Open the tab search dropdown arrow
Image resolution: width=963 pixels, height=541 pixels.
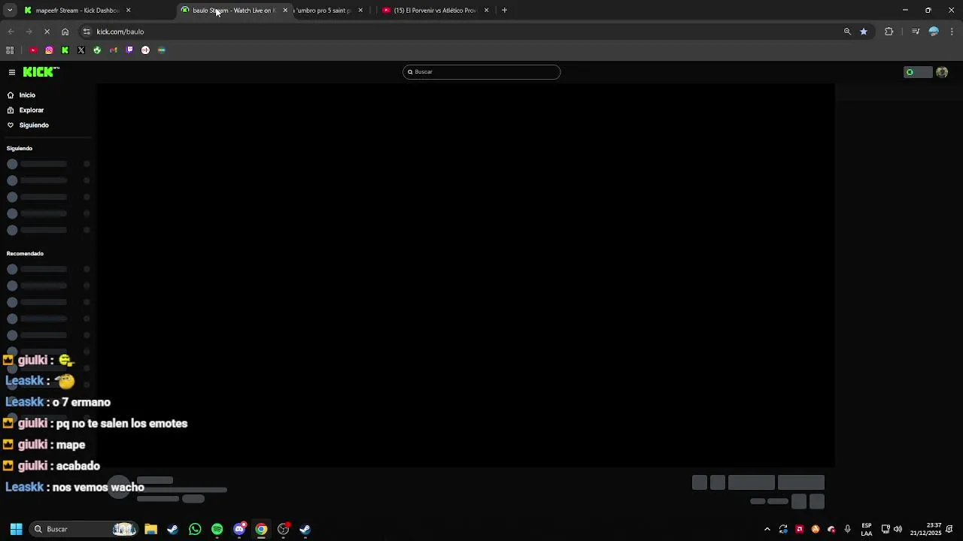coord(10,11)
